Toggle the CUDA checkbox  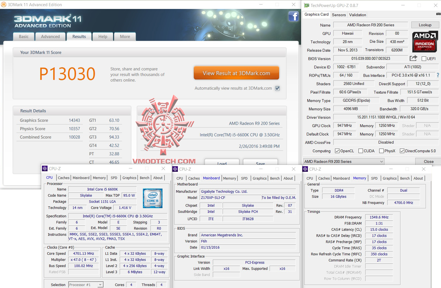[361, 151]
